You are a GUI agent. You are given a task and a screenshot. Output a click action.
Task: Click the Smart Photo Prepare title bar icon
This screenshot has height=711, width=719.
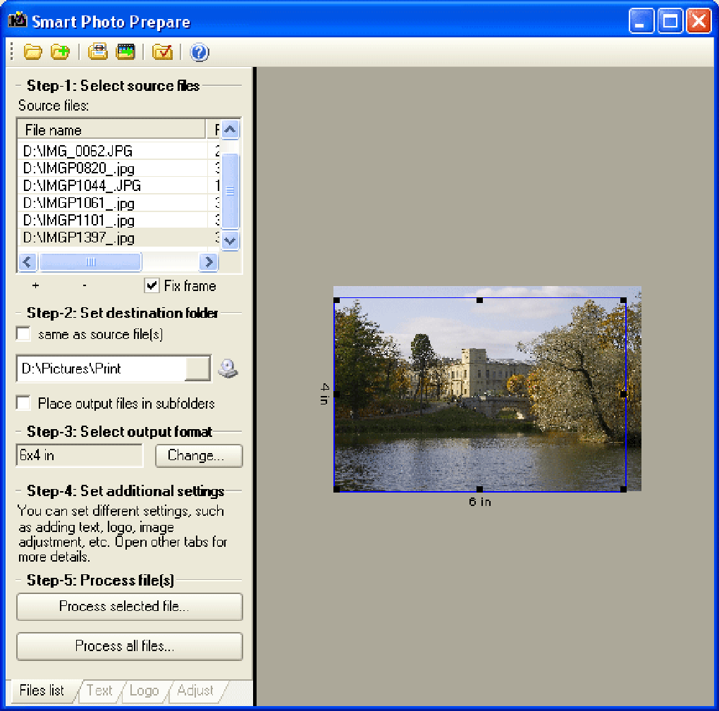point(17,20)
